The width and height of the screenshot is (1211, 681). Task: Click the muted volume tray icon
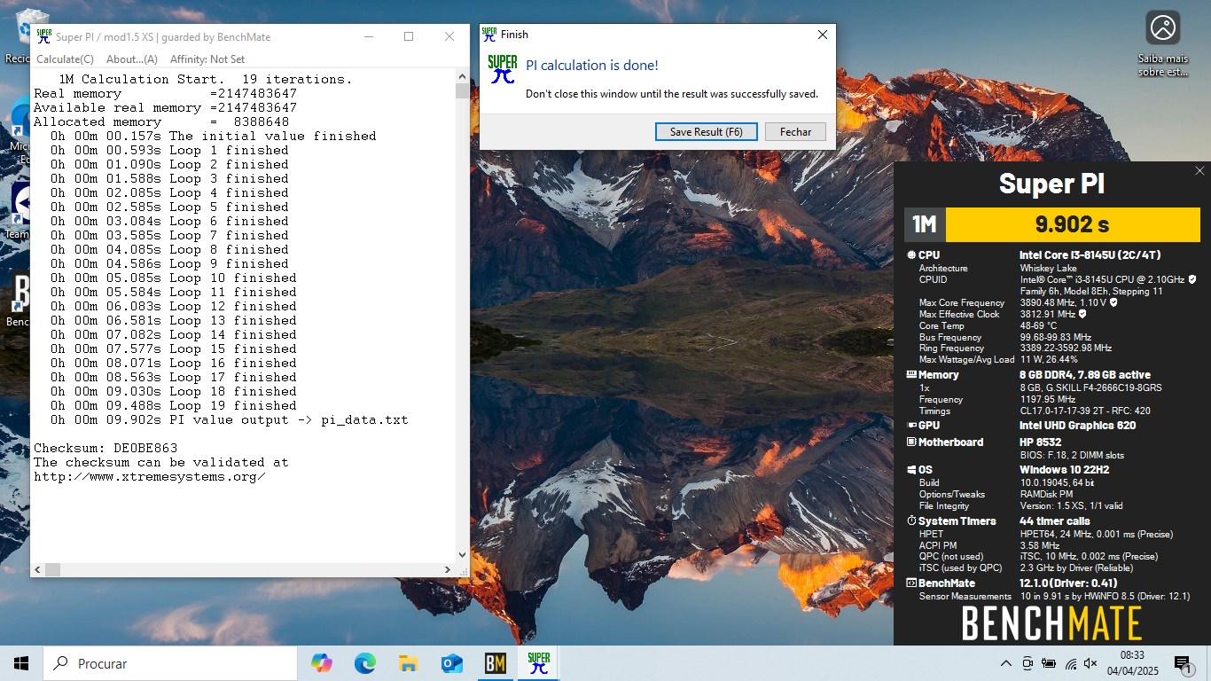click(x=1091, y=663)
